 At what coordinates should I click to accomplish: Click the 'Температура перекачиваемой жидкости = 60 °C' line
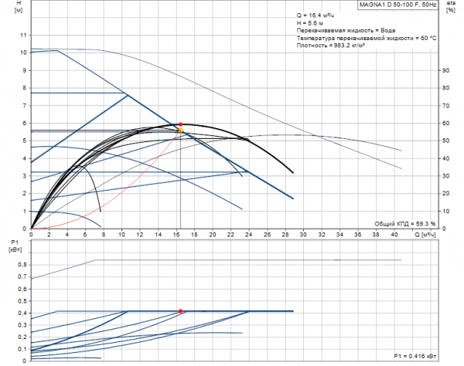tap(367, 38)
